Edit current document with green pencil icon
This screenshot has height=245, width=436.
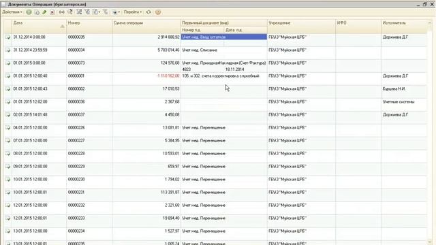click(x=44, y=12)
